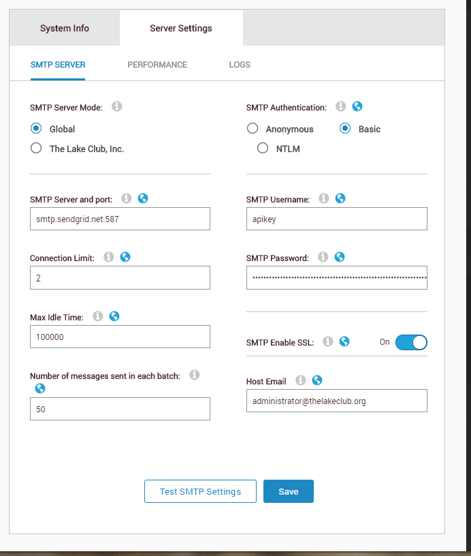Open the PERFORMANCE tab

pos(157,65)
